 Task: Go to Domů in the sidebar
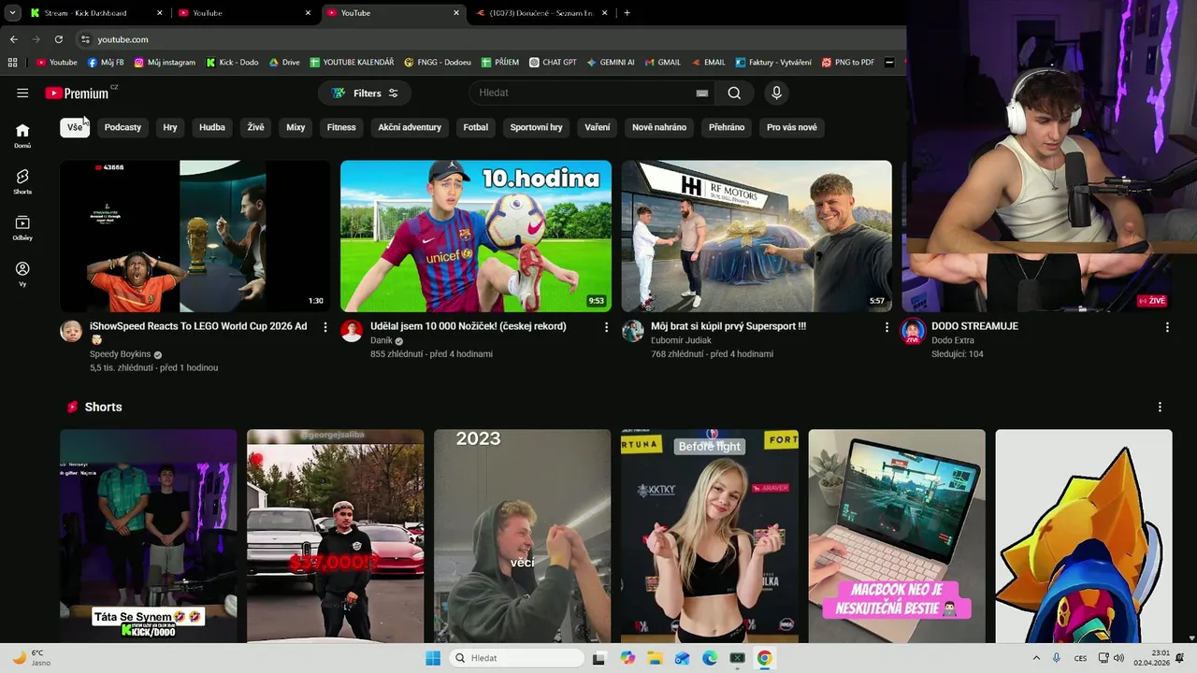(x=22, y=136)
